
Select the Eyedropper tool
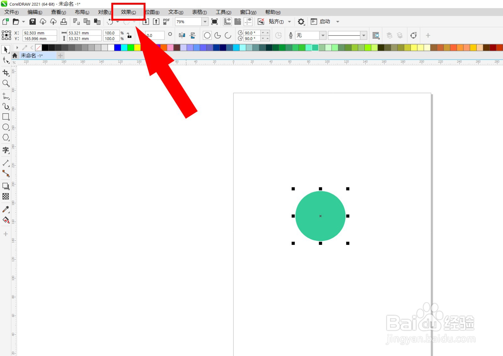pyautogui.click(x=6, y=209)
